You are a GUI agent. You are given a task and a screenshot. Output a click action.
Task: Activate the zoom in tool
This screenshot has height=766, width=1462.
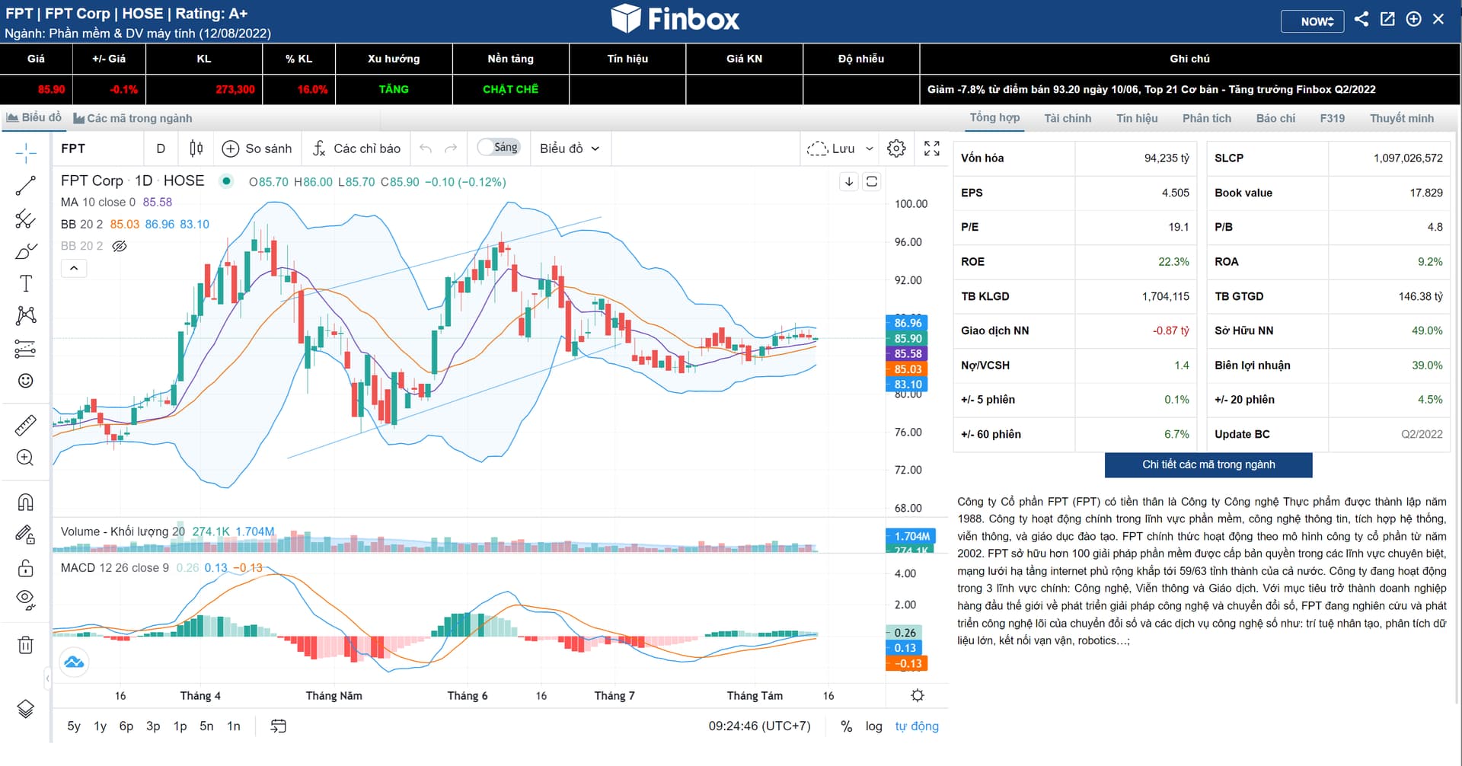tap(26, 458)
